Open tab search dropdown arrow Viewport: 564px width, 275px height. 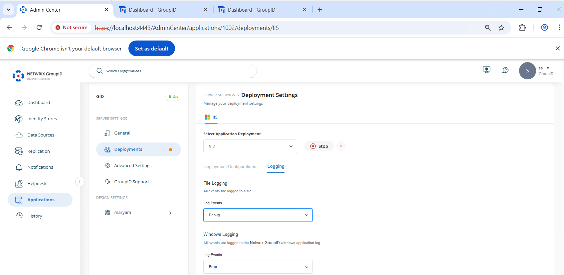click(x=9, y=10)
